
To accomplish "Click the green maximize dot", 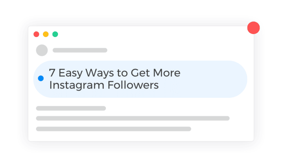I will click(55, 34).
